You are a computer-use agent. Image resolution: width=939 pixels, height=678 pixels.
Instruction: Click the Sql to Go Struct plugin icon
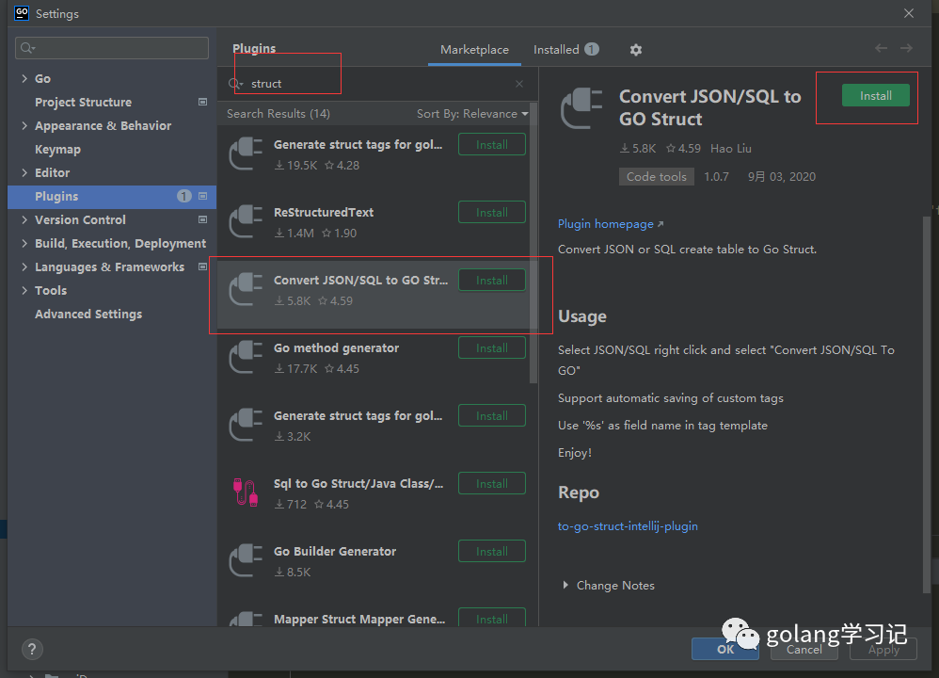click(x=246, y=492)
